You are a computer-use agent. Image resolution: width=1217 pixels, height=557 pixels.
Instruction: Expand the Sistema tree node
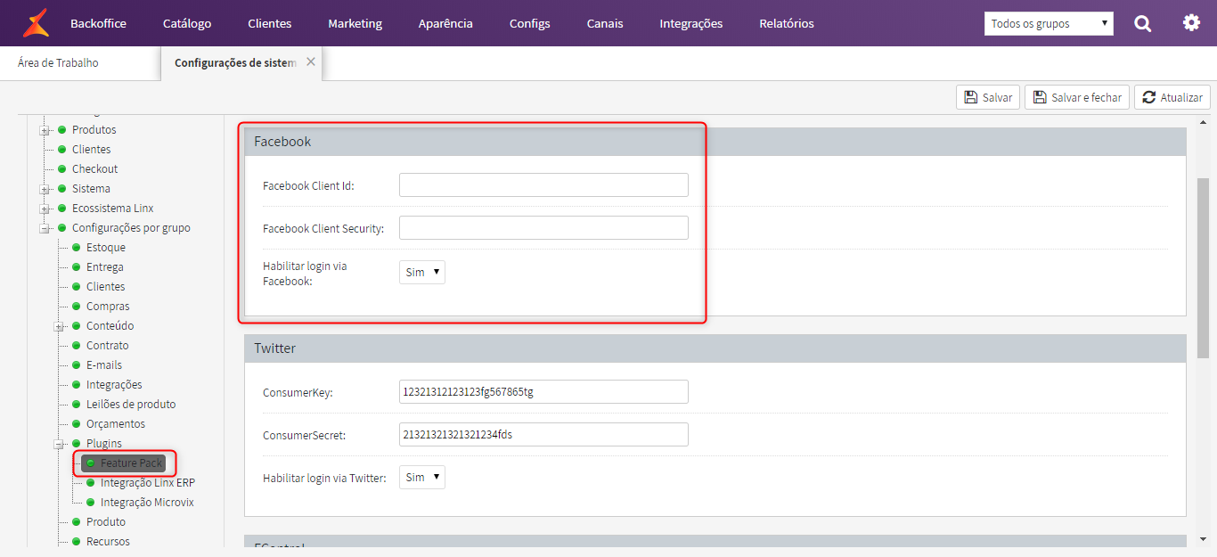click(45, 189)
